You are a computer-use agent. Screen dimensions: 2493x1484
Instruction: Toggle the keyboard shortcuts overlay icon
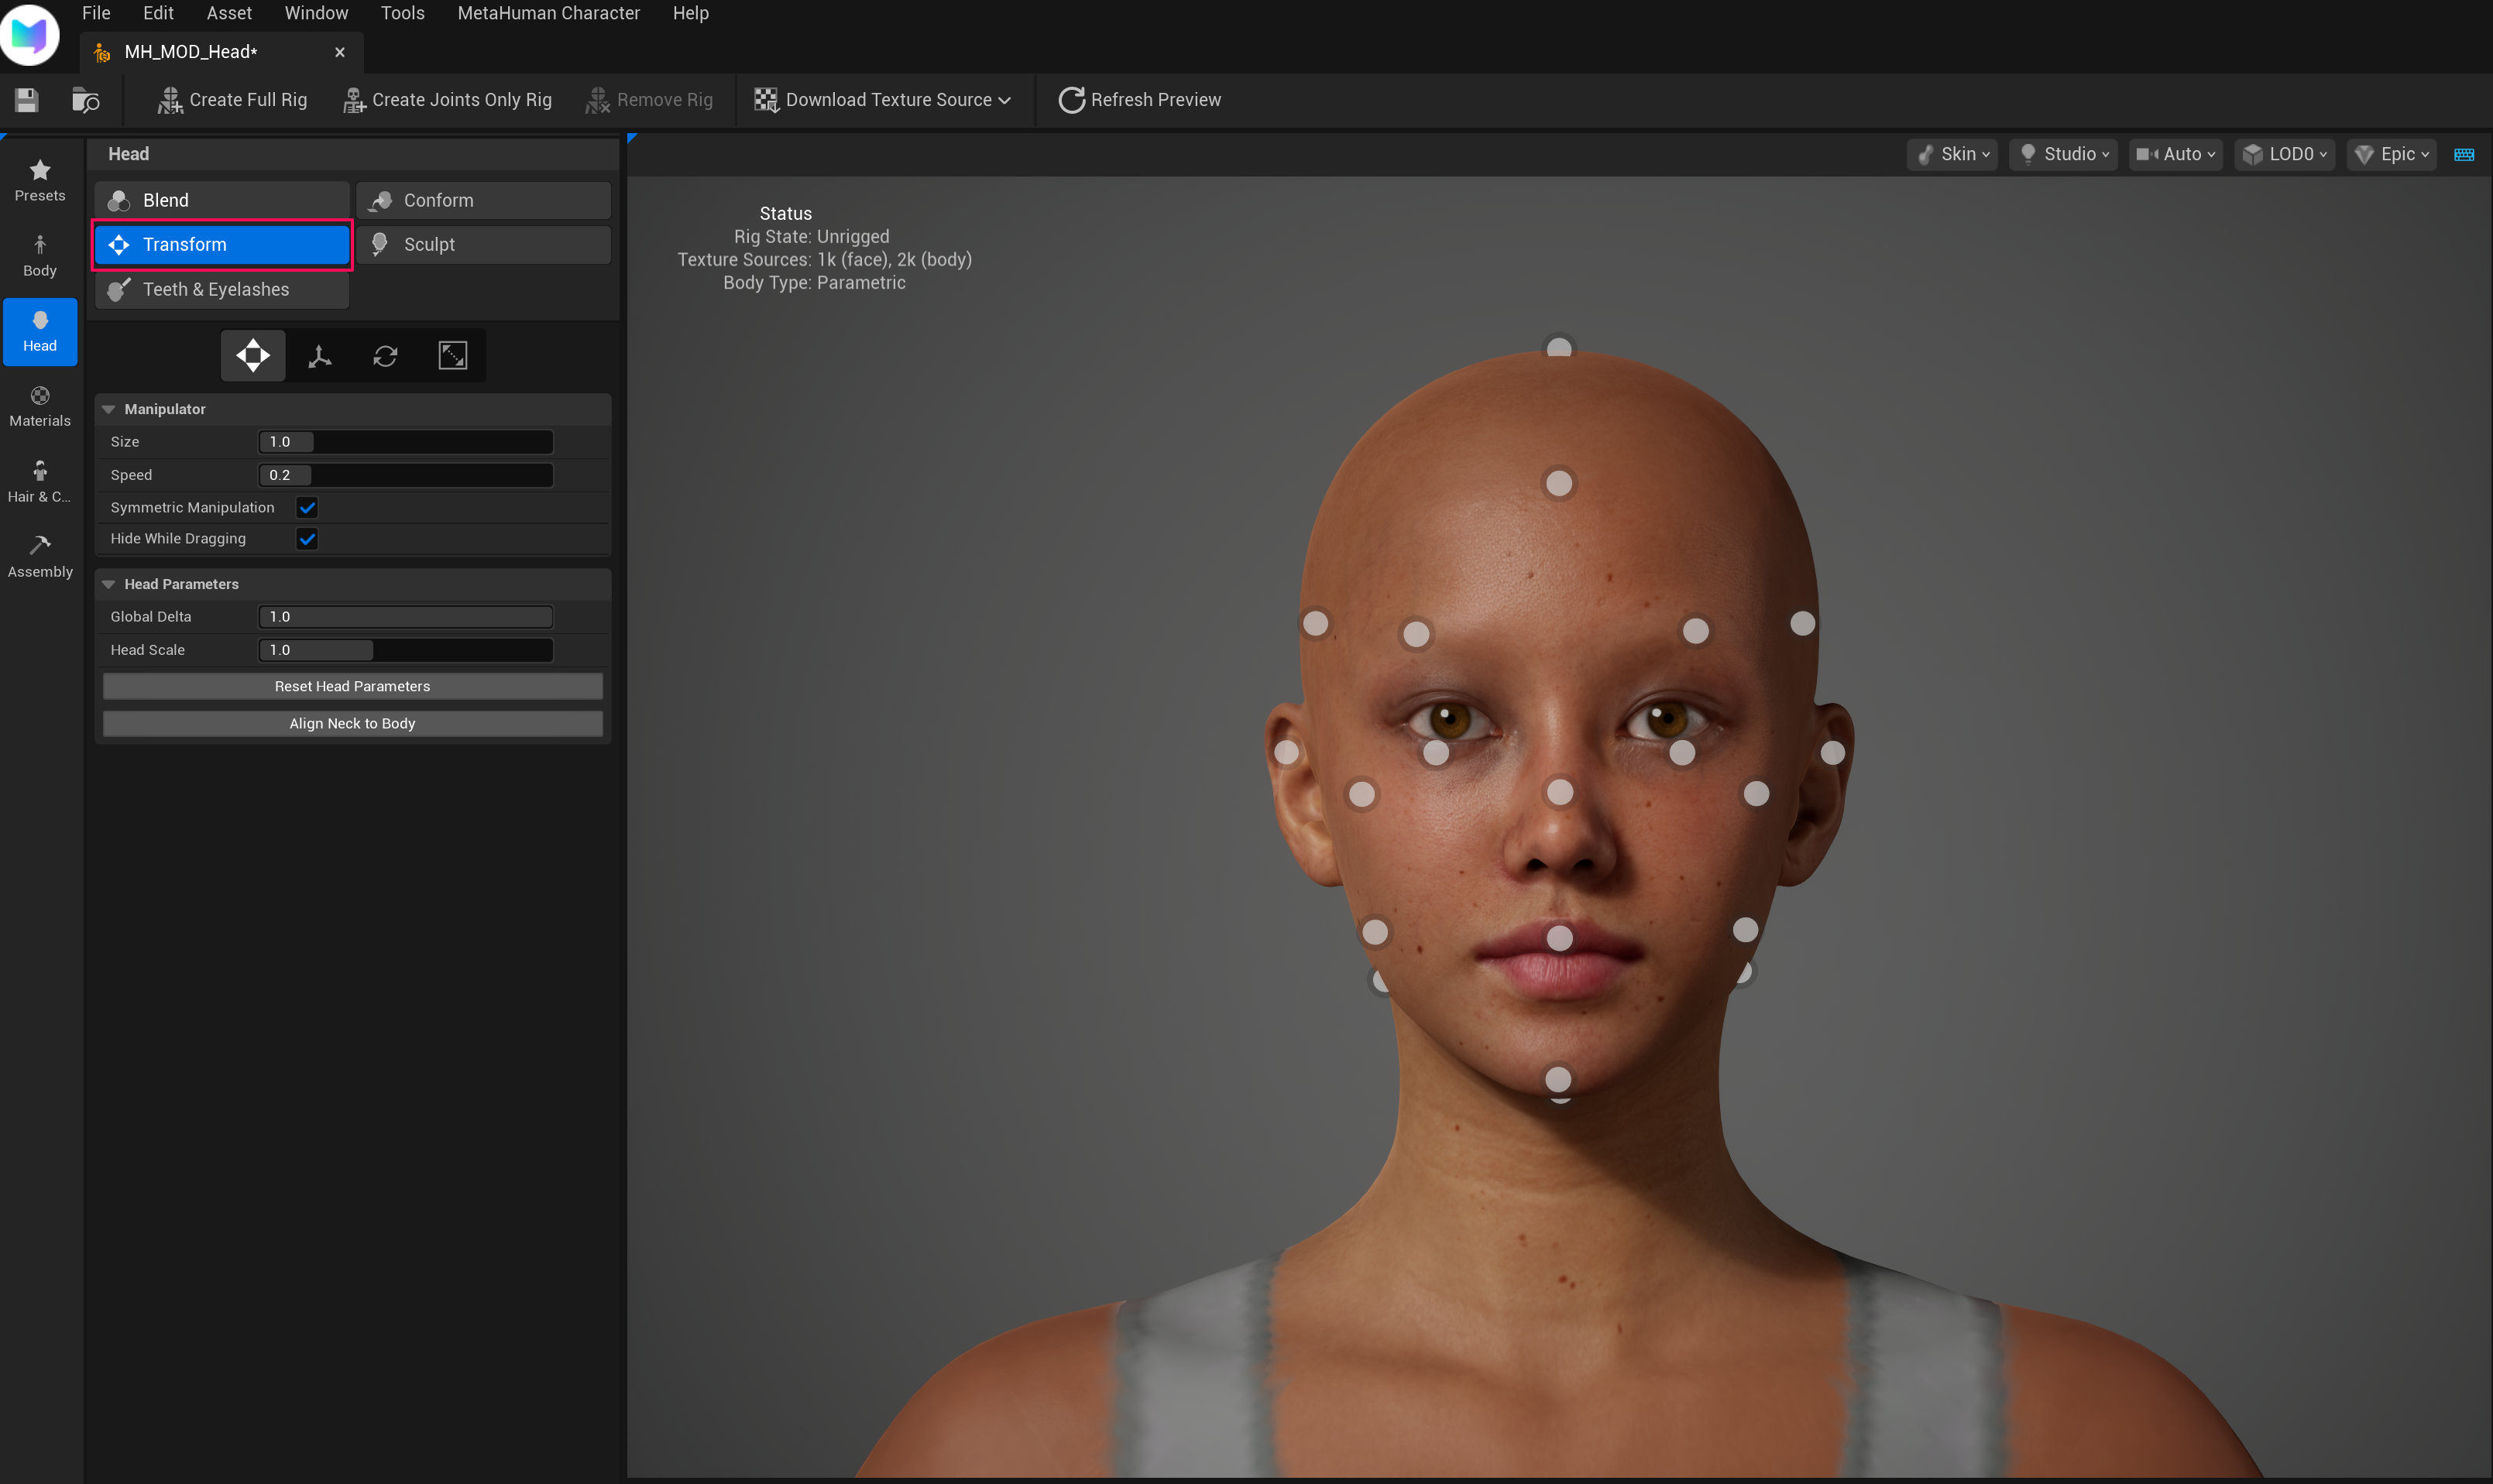2466,154
